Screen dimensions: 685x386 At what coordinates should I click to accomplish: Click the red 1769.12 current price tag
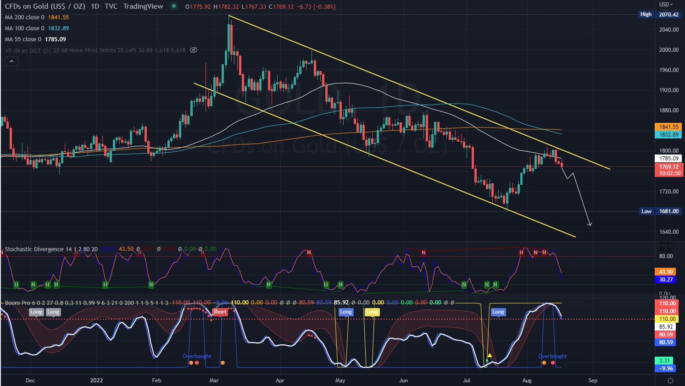[669, 170]
